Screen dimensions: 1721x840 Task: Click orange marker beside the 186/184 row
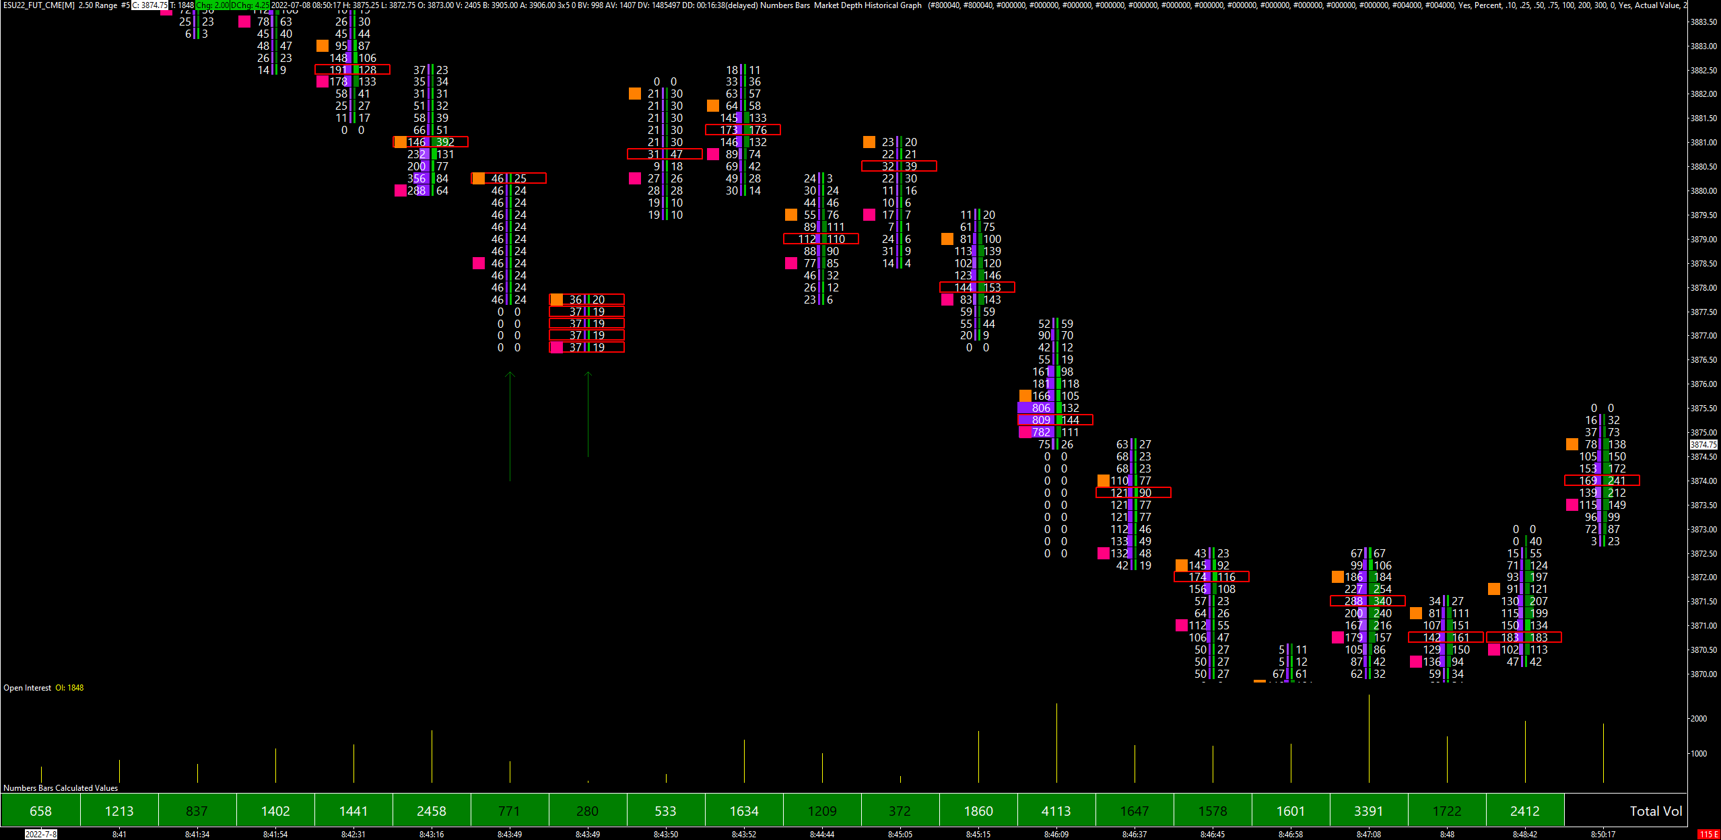tap(1337, 577)
